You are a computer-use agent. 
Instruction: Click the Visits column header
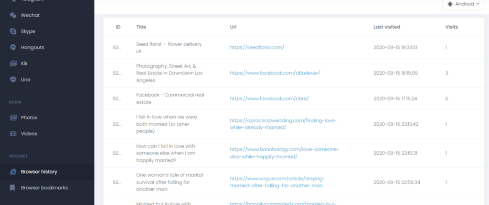(452, 27)
